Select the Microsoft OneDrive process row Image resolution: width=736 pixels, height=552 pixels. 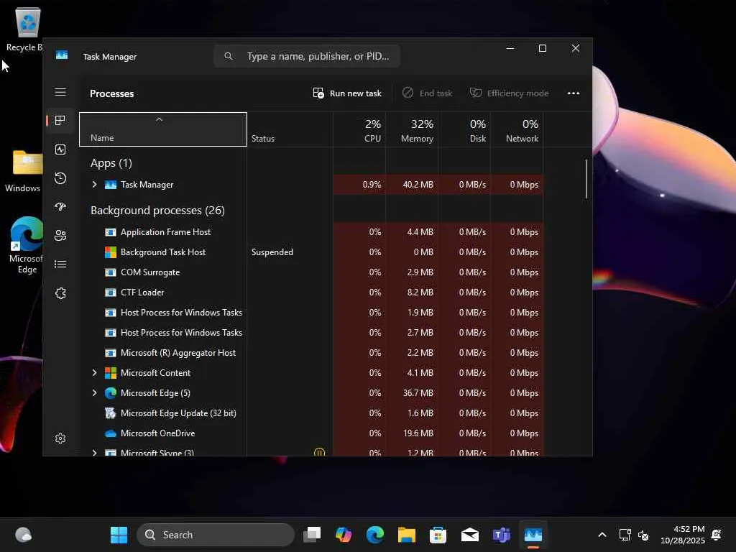(312, 433)
